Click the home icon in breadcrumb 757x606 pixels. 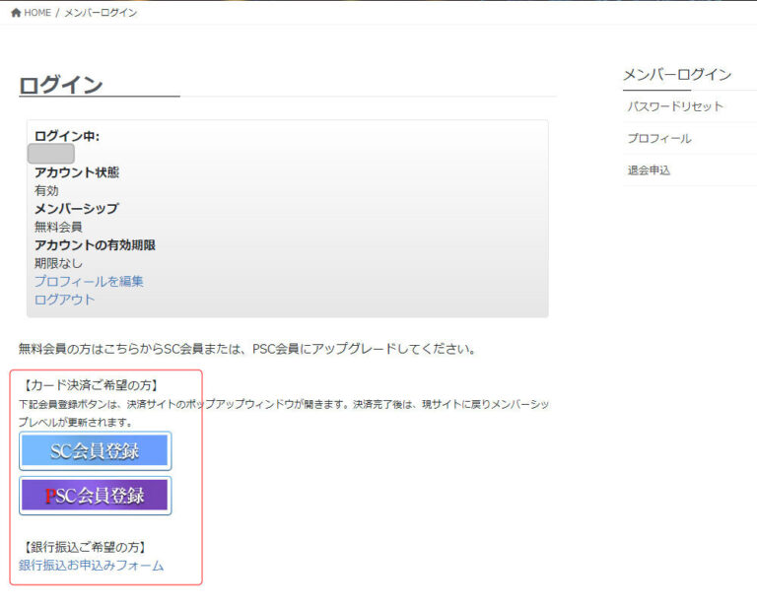click(16, 13)
